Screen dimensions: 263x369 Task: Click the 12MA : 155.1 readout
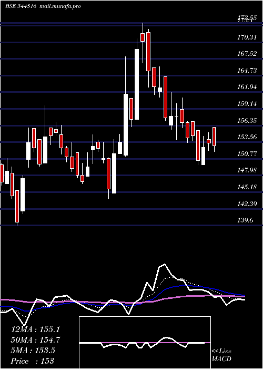pyautogui.click(x=35, y=329)
